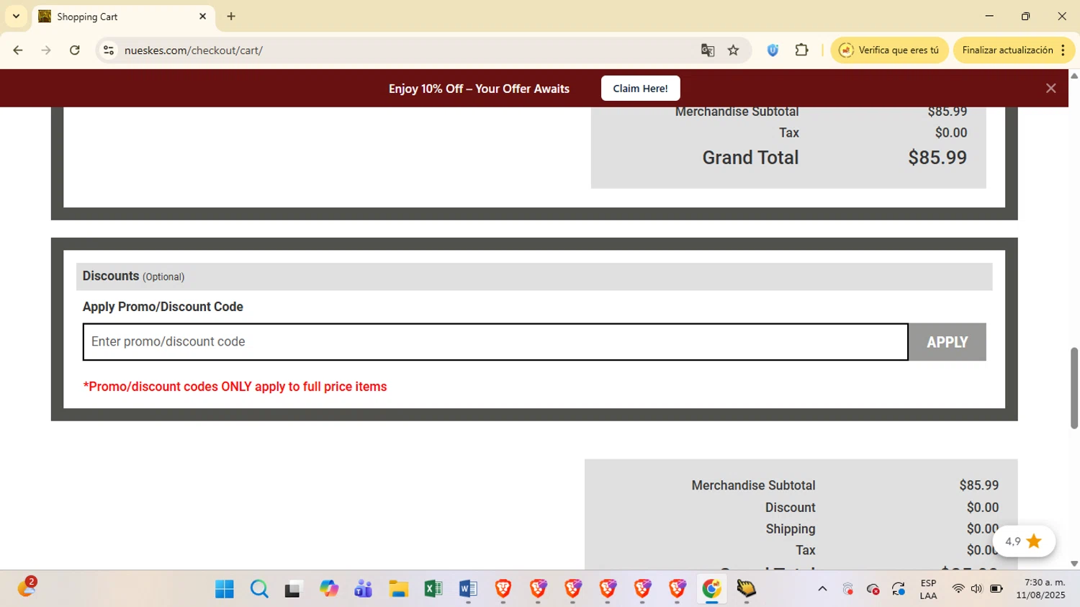Click the APPLY discount code button
This screenshot has height=607, width=1080.
coord(947,342)
